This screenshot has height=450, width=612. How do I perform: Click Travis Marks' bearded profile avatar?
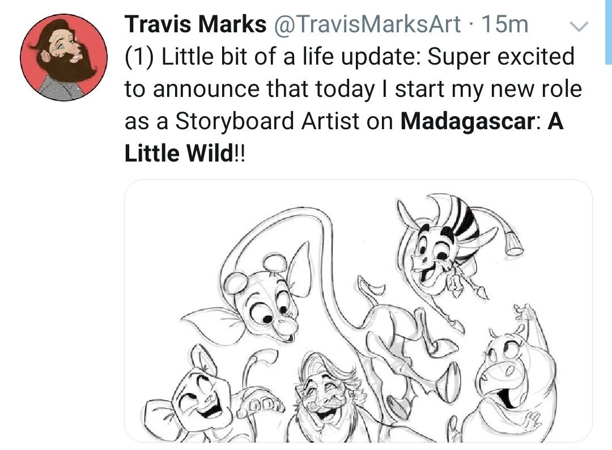click(63, 57)
